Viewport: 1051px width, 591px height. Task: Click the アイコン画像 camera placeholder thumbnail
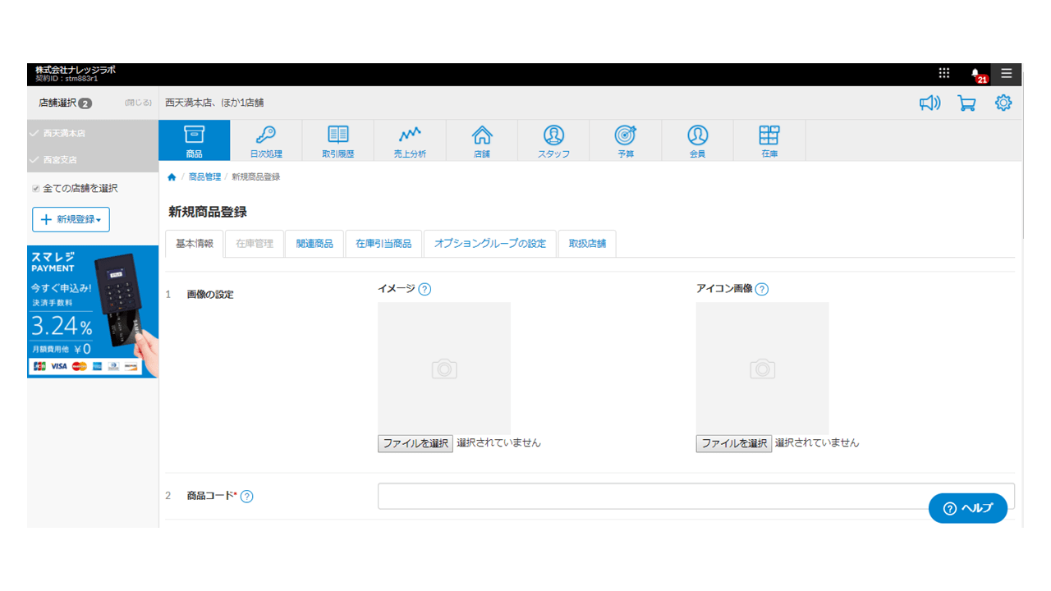click(763, 369)
